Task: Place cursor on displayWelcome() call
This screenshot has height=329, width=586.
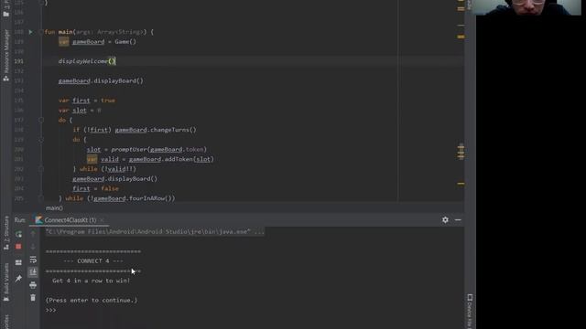Action: tap(87, 61)
